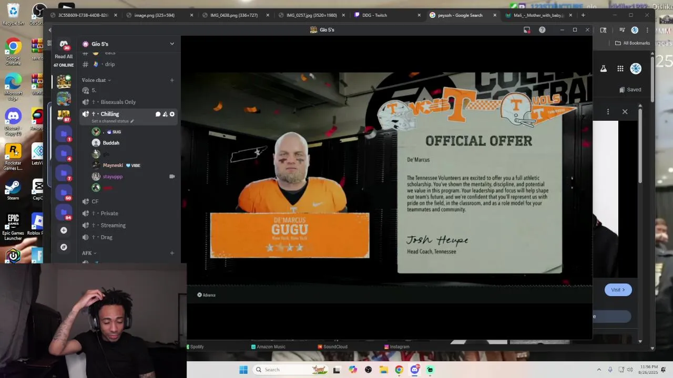This screenshot has height=378, width=673.
Task: Click stop streaming icon in popout title bar
Action: [527, 30]
